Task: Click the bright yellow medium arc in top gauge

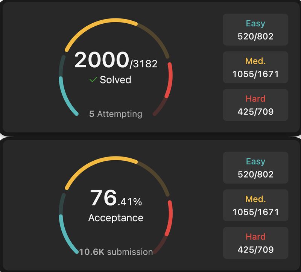Action: click(96, 26)
